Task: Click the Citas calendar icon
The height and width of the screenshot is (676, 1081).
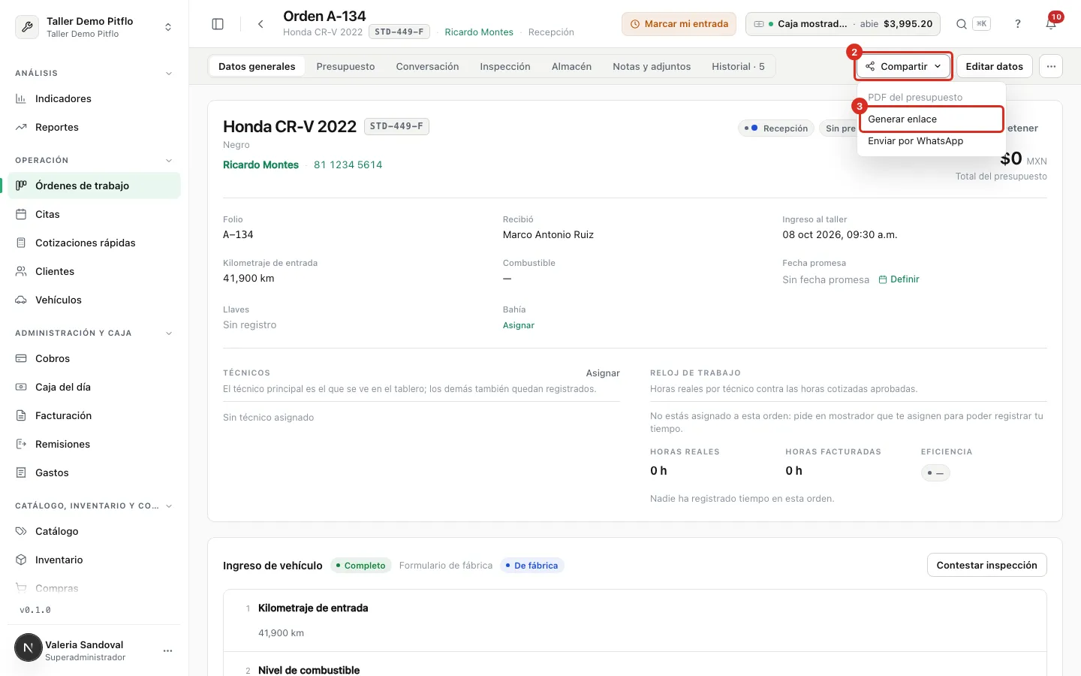Action: (21, 214)
